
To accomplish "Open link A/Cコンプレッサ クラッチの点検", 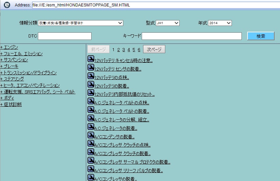I will [x=122, y=145].
